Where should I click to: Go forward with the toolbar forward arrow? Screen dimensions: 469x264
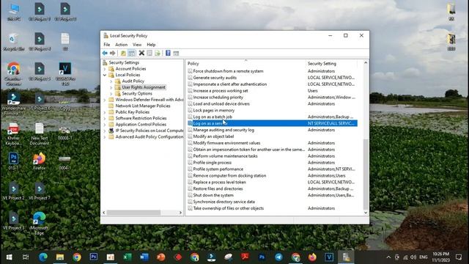(x=112, y=53)
